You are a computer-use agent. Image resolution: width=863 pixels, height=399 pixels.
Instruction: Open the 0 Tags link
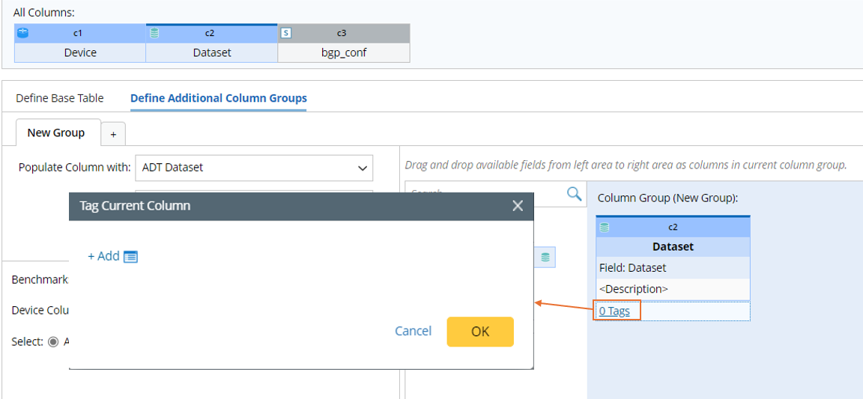615,311
